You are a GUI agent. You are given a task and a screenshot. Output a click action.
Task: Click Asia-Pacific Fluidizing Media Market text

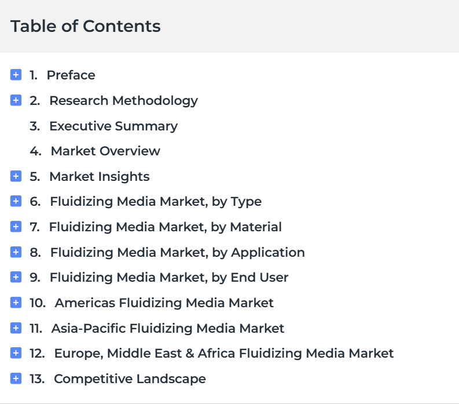(x=168, y=329)
